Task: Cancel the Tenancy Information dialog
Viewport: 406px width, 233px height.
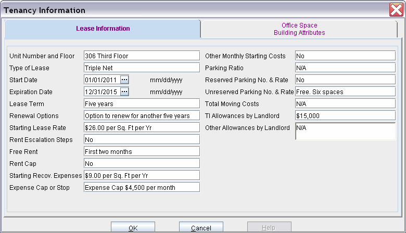Action: [201, 228]
